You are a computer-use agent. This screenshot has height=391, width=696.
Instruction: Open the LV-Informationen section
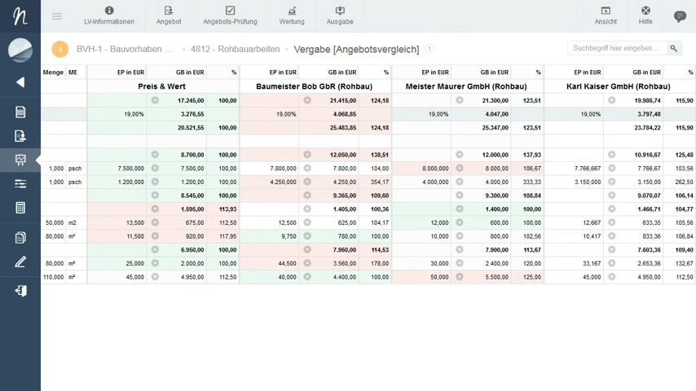point(108,15)
